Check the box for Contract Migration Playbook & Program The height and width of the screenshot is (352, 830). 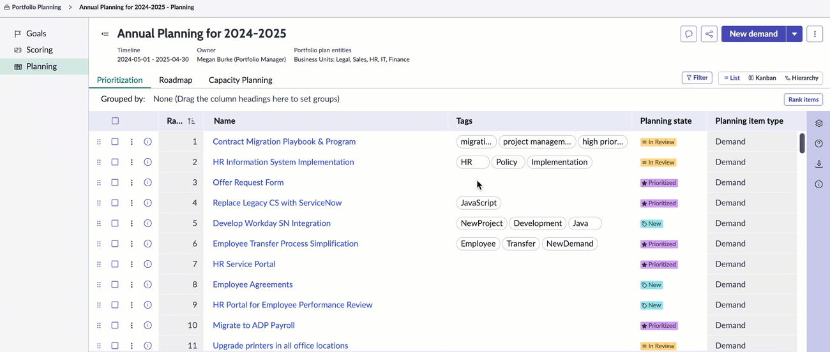(x=115, y=142)
